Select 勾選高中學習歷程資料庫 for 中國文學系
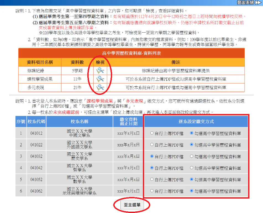Viewport: 263px width, 213px height. click(x=191, y=133)
